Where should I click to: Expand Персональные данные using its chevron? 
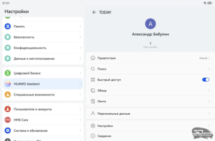[x=209, y=113]
